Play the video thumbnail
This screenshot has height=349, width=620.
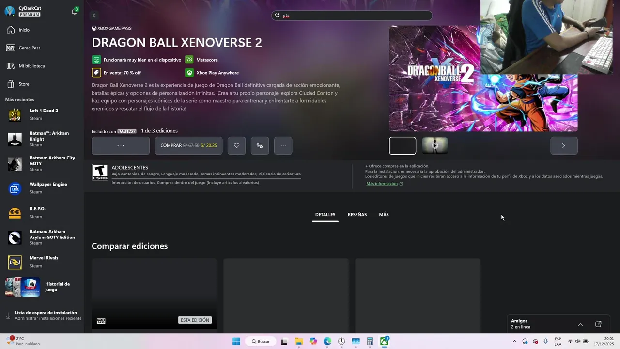pos(434,145)
